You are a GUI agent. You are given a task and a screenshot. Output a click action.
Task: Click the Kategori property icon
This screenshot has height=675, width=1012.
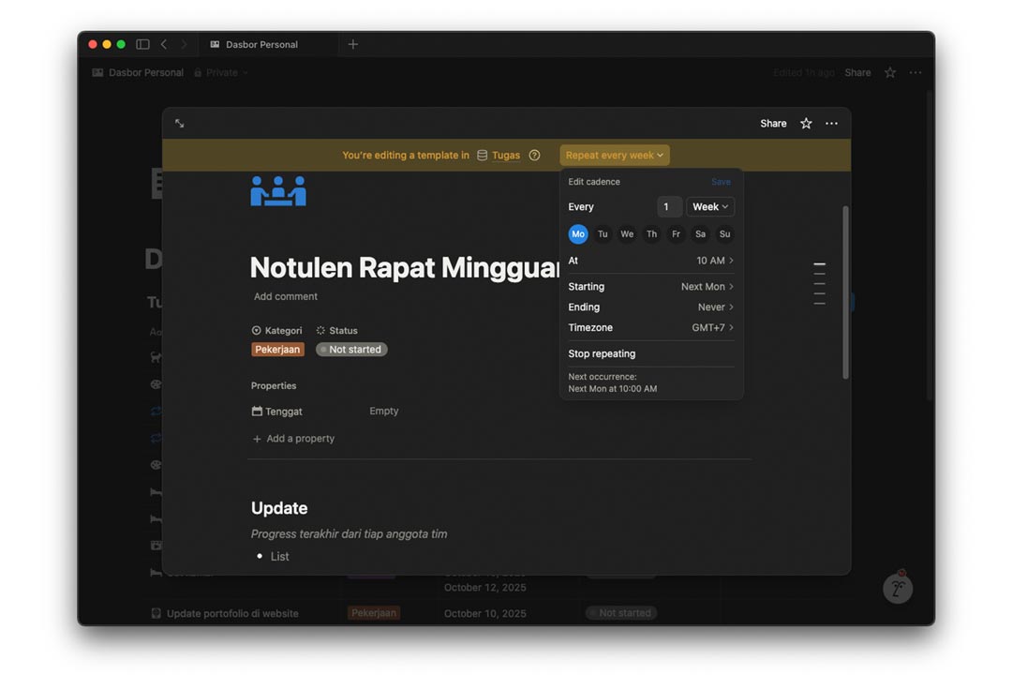[255, 330]
